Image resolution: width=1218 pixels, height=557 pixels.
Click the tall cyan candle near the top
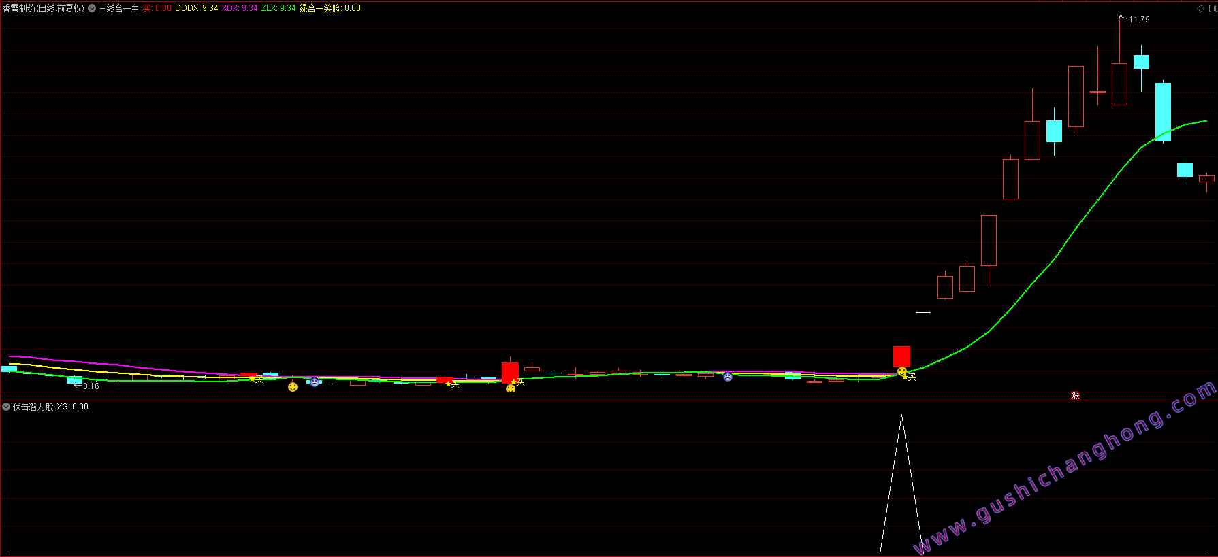point(1164,112)
